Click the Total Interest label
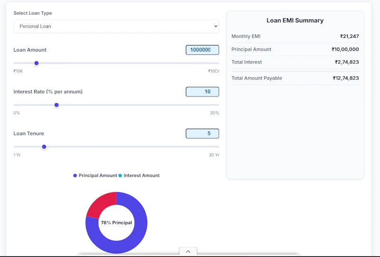Image resolution: width=380 pixels, height=257 pixels. click(247, 62)
